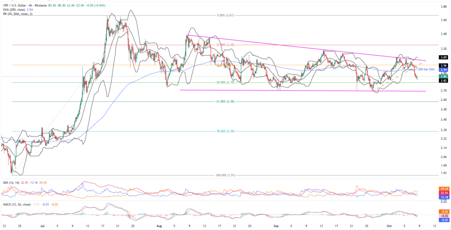Click the Sep label on time axis
The height and width of the screenshot is (230, 451).
click(x=276, y=225)
